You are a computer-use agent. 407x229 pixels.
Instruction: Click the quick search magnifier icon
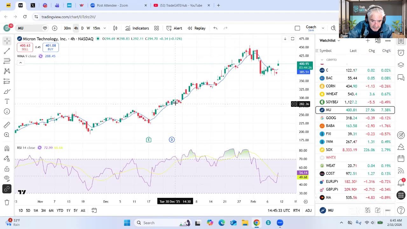click(333, 28)
